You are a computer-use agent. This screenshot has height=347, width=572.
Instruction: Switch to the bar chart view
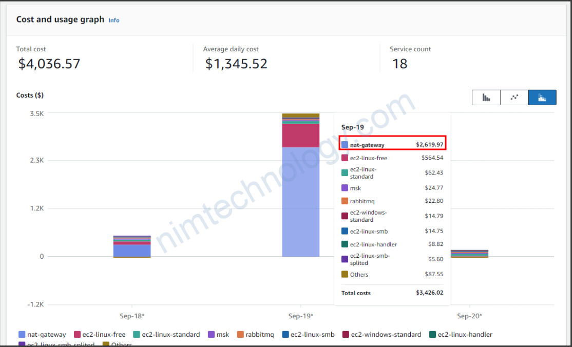[x=486, y=98]
